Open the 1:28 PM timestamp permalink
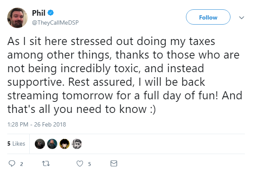Viewport: 253px width, 177px height. click(x=18, y=124)
